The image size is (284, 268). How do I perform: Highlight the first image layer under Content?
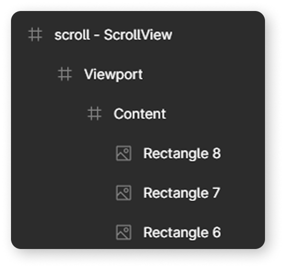pos(138,153)
